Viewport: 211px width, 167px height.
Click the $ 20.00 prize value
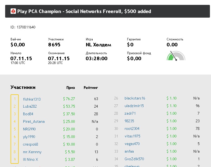pyautogui.click(x=69, y=129)
